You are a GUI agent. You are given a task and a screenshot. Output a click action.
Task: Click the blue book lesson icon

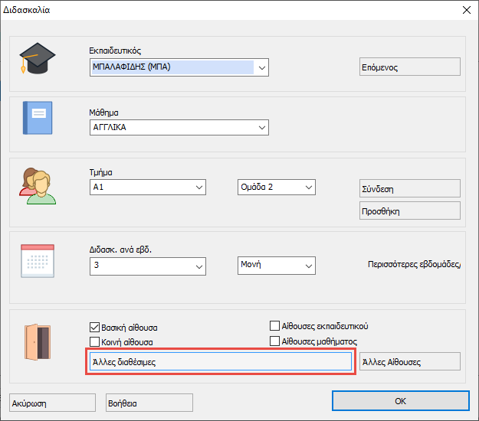tap(37, 119)
